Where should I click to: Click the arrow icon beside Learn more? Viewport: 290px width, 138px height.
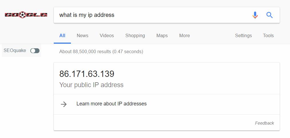(x=64, y=104)
